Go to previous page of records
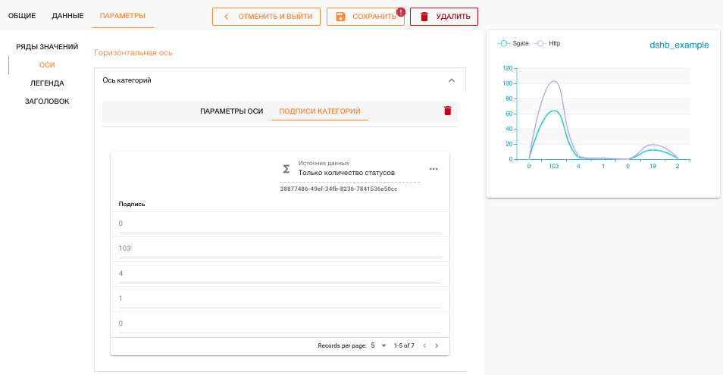Image resolution: width=723 pixels, height=375 pixels. (x=424, y=345)
